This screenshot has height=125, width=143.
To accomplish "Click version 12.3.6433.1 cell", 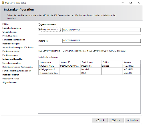I will click(132, 73).
